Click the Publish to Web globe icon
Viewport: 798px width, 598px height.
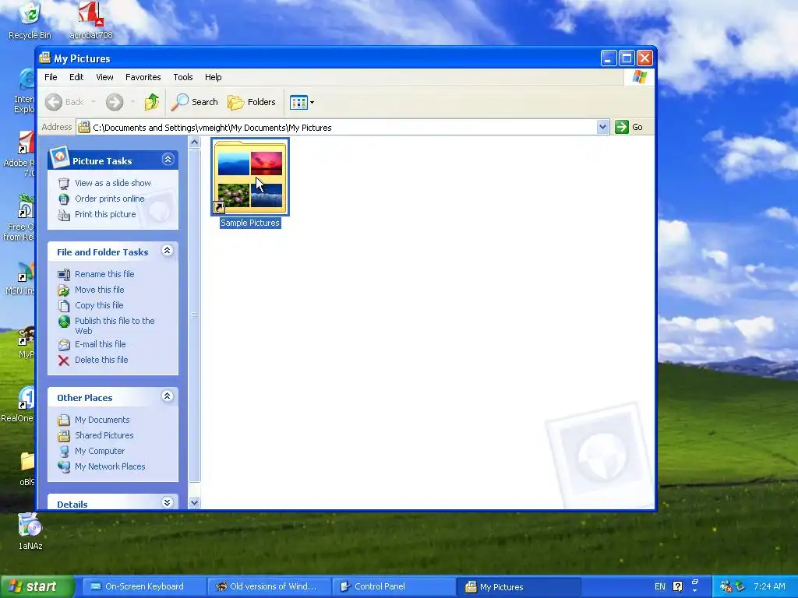pos(64,322)
